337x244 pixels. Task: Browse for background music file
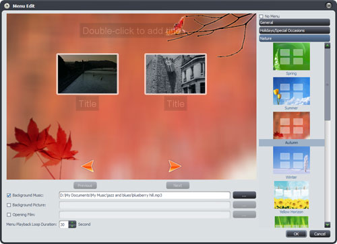point(244,195)
